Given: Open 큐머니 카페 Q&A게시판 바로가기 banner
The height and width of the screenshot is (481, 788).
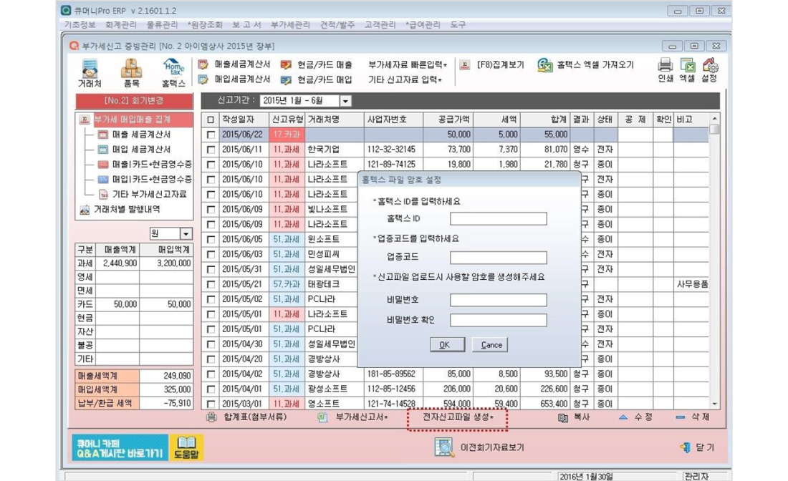Looking at the screenshot, I should tap(120, 447).
